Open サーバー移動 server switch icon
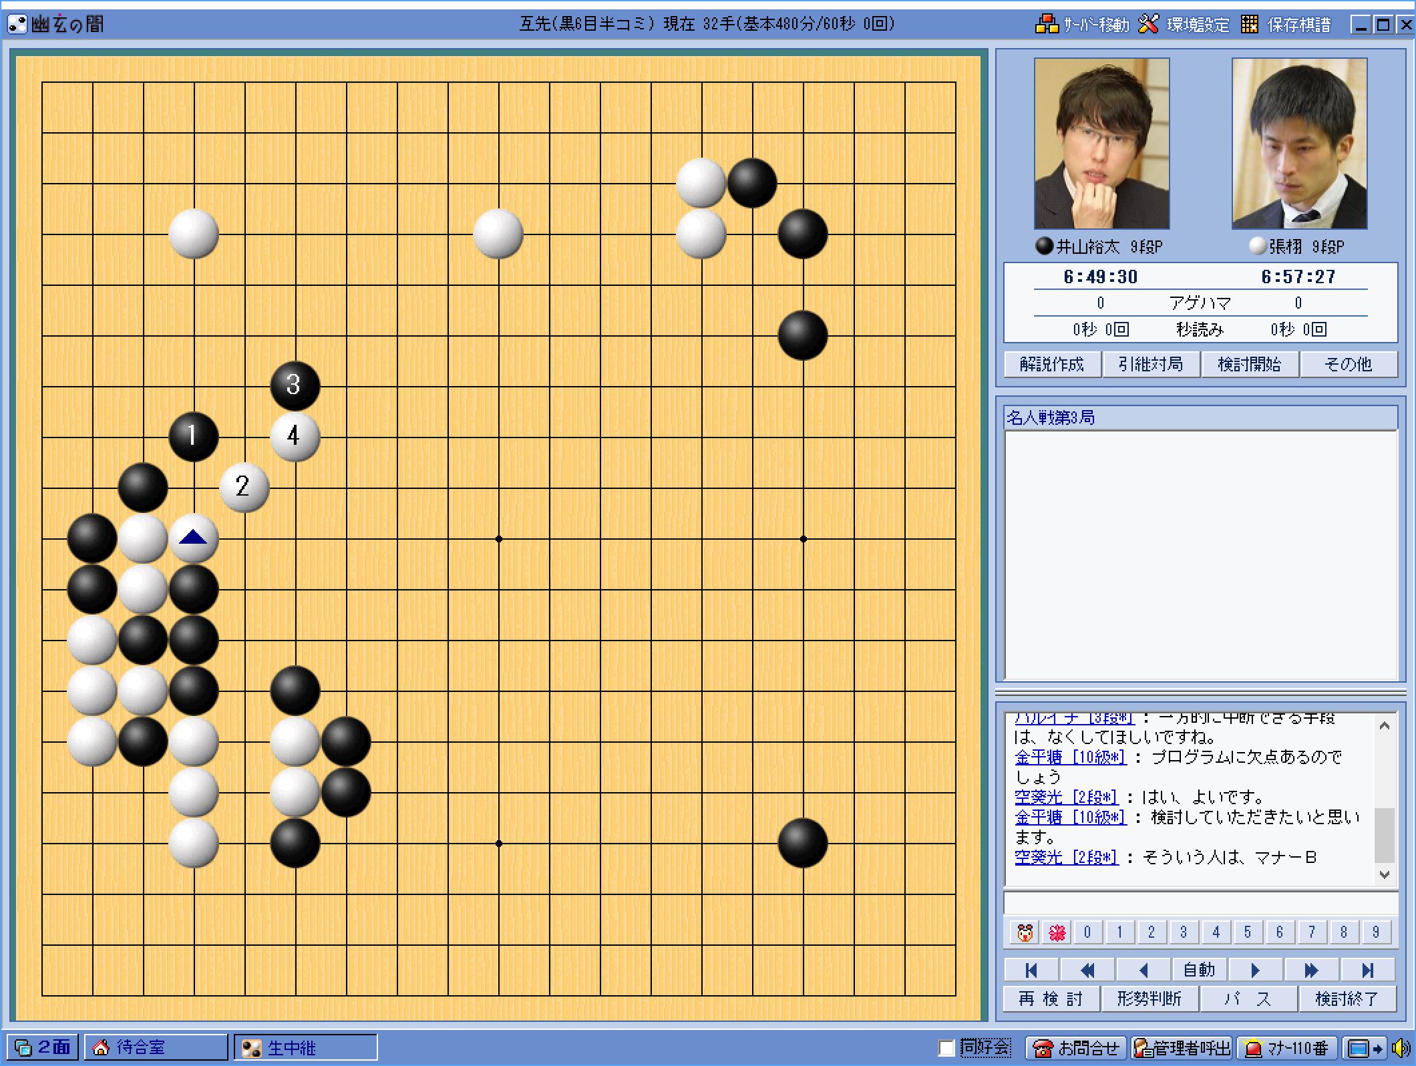 coord(1047,25)
